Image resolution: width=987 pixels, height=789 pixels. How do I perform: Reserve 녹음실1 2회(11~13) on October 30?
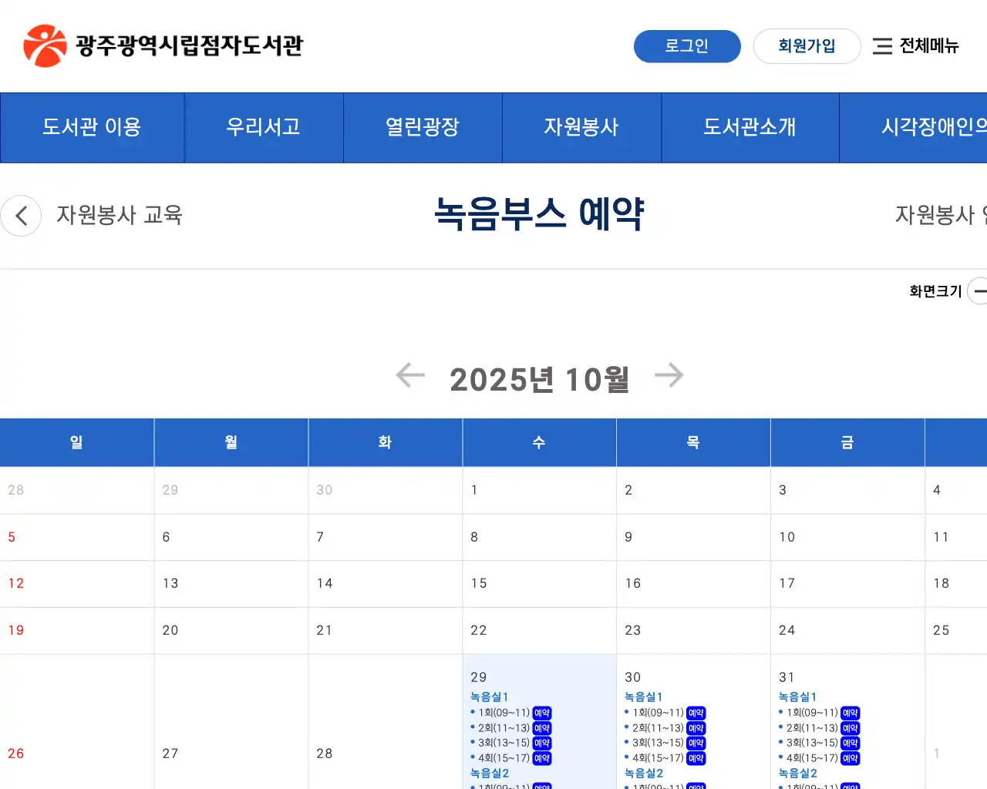(696, 728)
